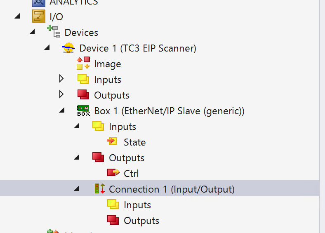Click the Connection 1 icon

tap(98, 189)
